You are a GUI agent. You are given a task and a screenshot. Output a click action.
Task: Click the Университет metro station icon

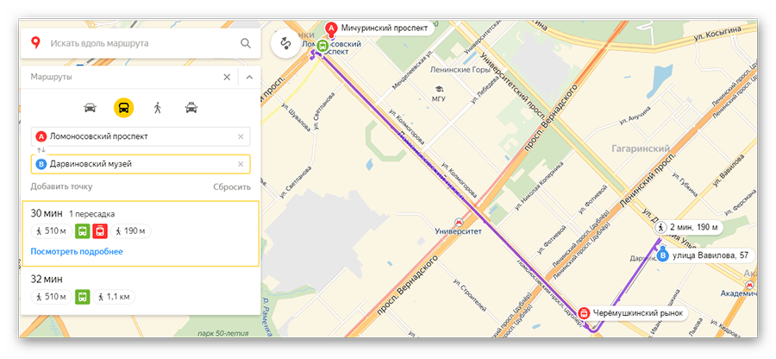pyautogui.click(x=458, y=222)
